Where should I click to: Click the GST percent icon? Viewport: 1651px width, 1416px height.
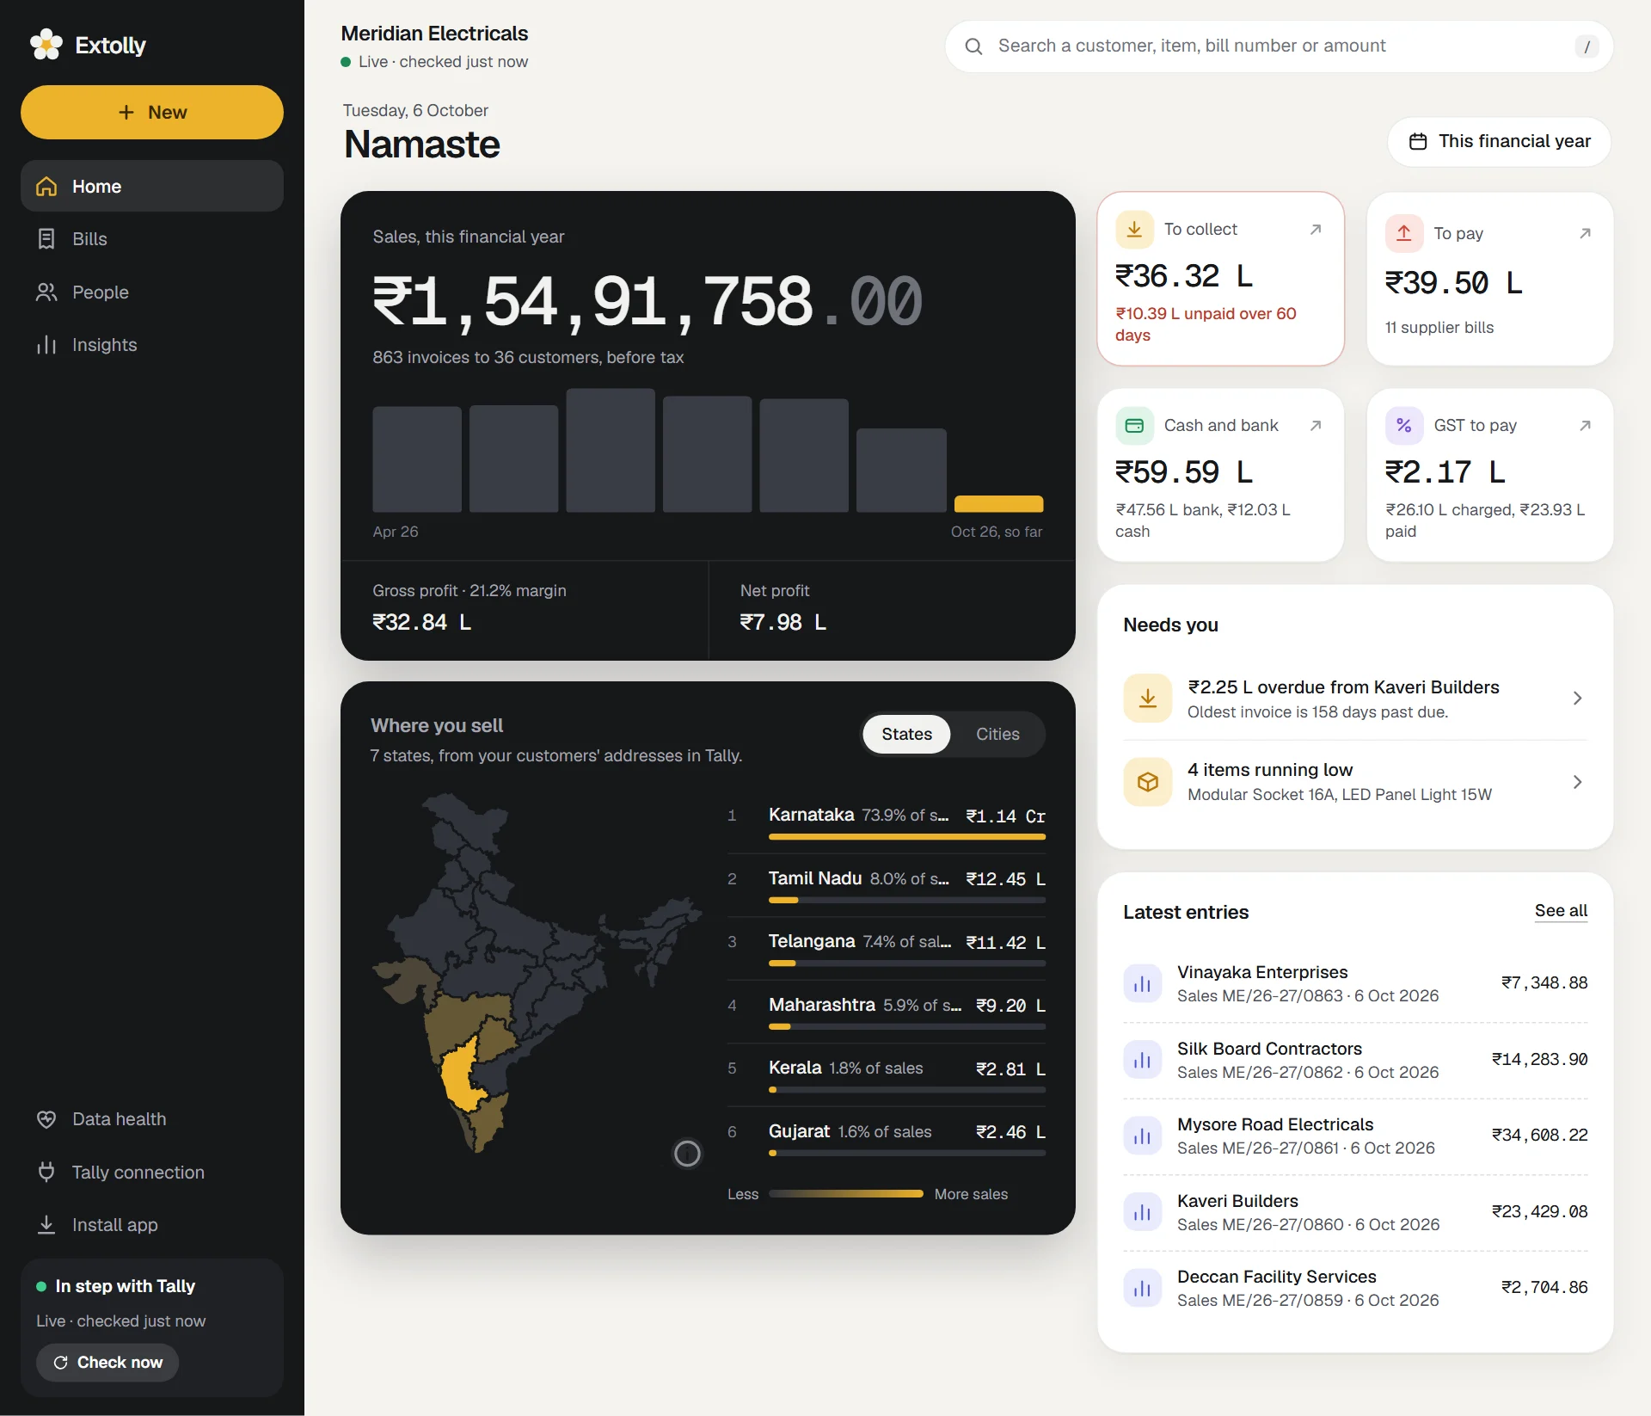point(1404,426)
